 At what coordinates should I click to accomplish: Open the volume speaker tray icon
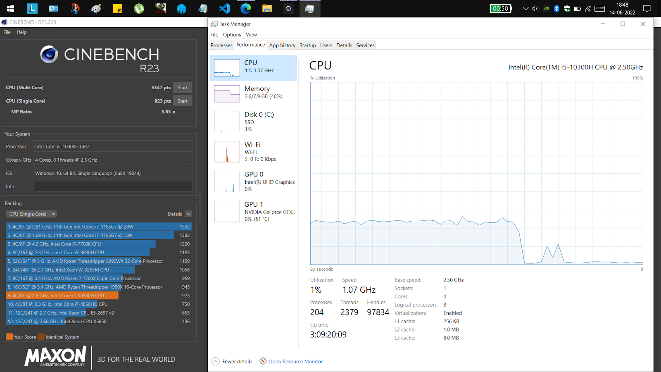536,8
